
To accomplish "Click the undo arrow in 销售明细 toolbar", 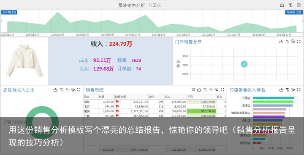I will tap(211, 89).
